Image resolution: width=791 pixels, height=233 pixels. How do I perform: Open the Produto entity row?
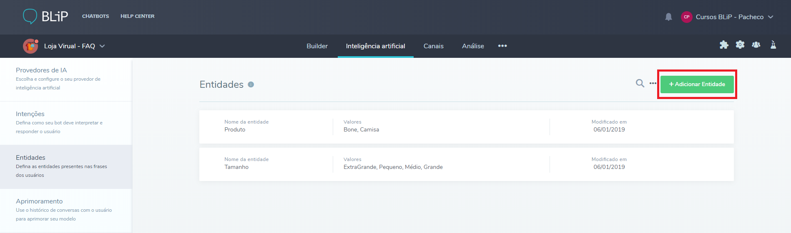[466, 127]
